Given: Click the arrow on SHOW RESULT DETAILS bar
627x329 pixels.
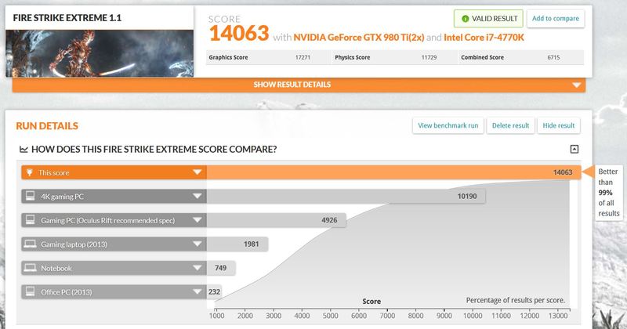Looking at the screenshot, I should pos(576,85).
